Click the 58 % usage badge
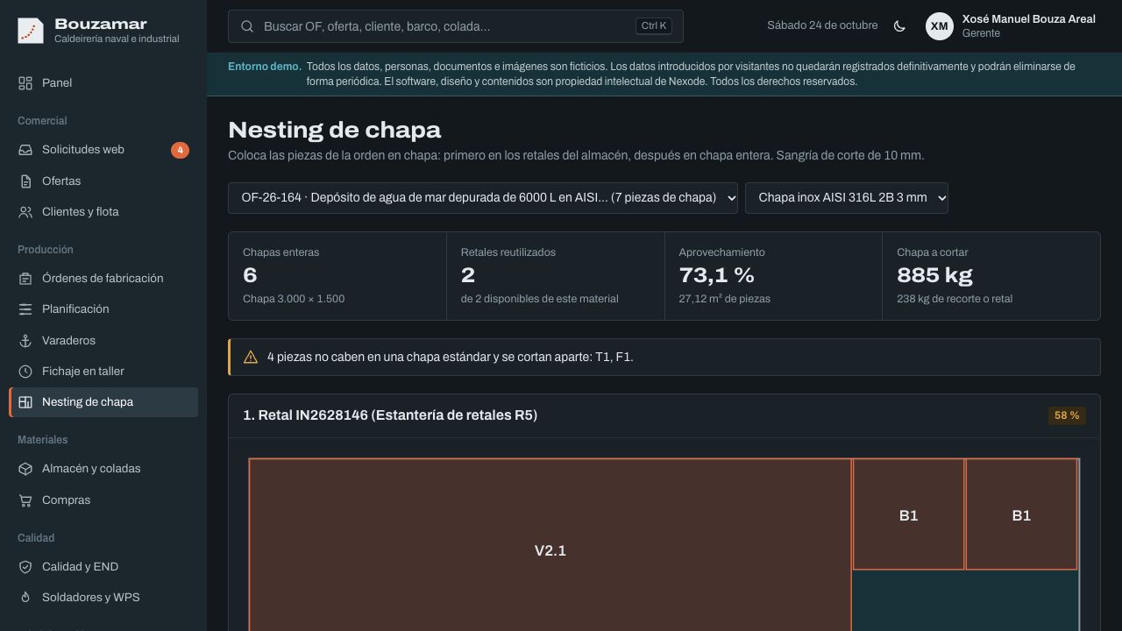Screen dimensions: 1122x631 pyautogui.click(x=1067, y=415)
